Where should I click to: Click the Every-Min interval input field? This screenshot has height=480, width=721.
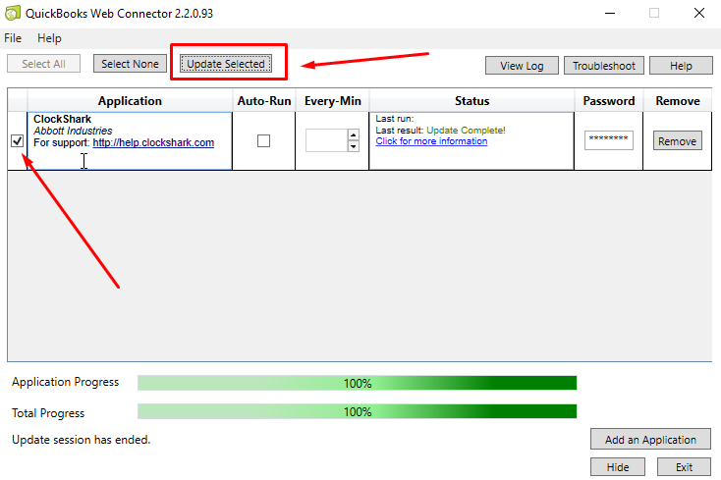[326, 140]
